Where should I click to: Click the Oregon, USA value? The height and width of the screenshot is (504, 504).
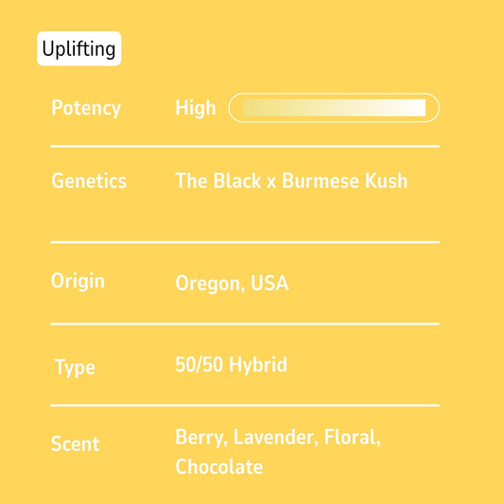click(x=232, y=284)
